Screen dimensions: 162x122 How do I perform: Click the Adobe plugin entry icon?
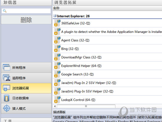point(57,32)
